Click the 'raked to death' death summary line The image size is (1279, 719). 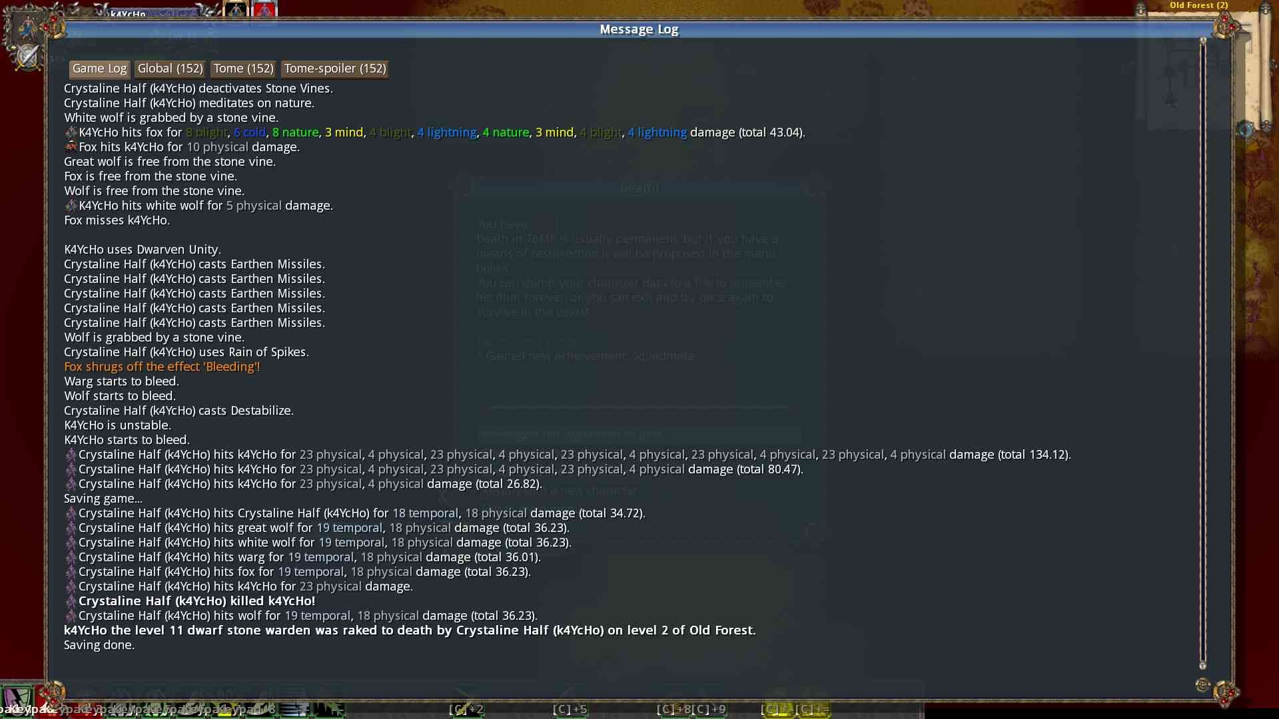[410, 630]
